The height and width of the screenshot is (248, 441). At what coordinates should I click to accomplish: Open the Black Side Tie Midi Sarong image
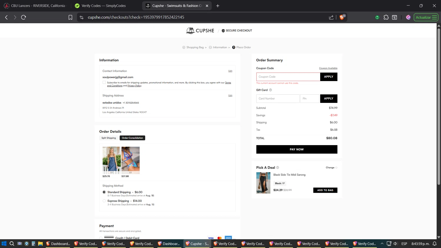click(263, 183)
